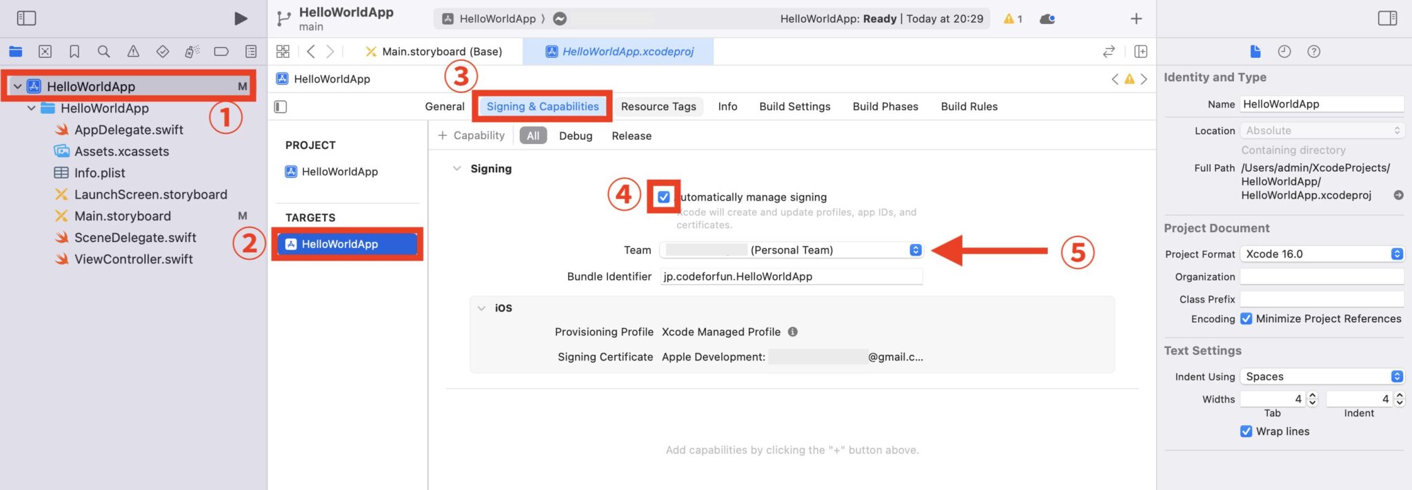Open the Quick Help inspector icon

pos(1313,52)
